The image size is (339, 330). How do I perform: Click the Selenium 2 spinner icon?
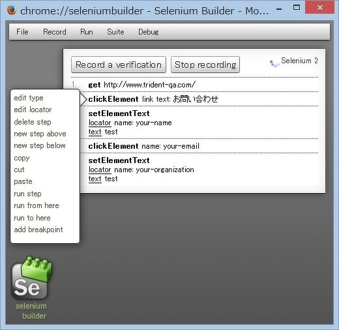(x=274, y=63)
